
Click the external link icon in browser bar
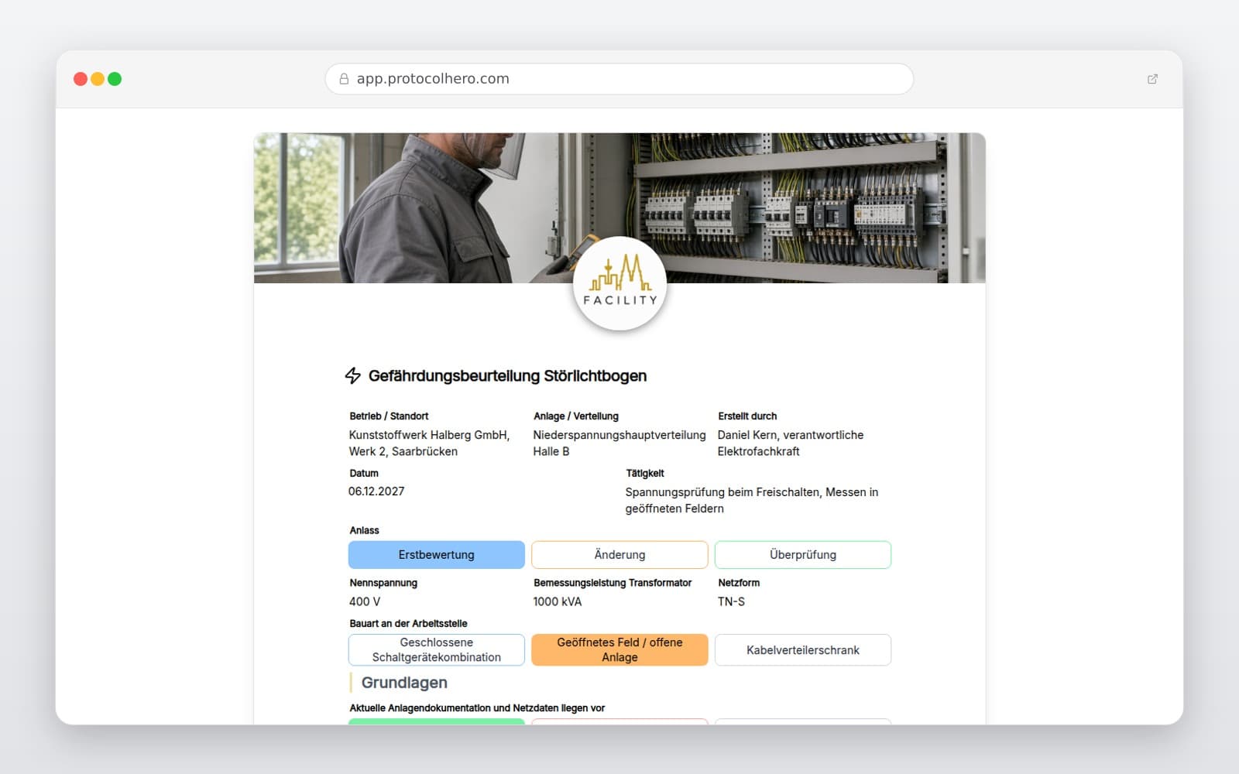click(x=1152, y=79)
